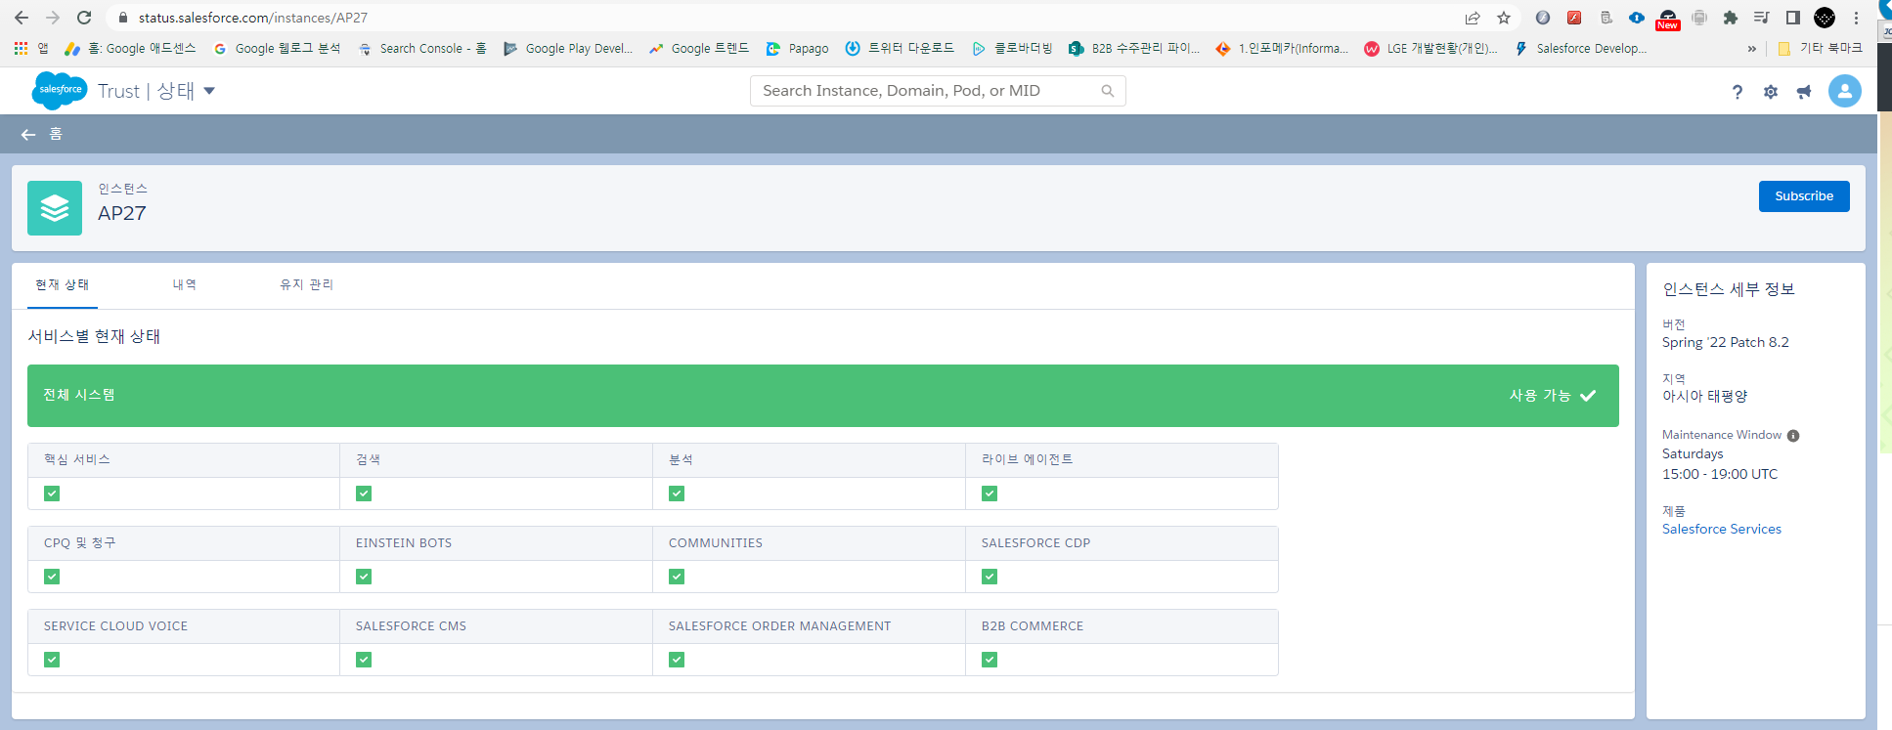Click the Subscribe button
This screenshot has width=1892, height=730.
pos(1804,196)
